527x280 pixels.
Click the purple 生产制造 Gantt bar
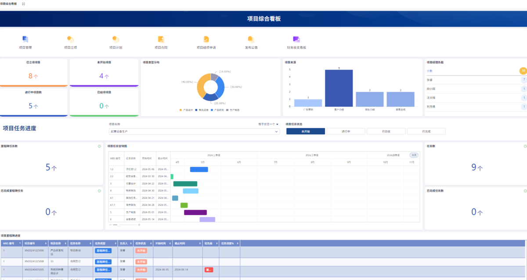tap(195, 212)
